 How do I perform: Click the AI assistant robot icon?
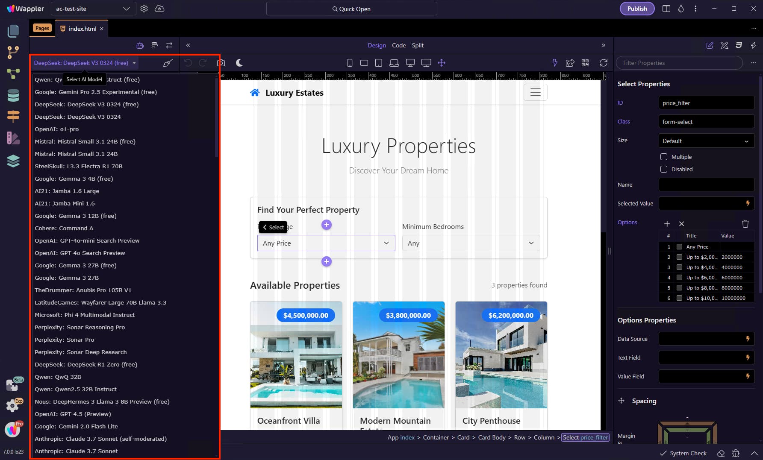140,45
